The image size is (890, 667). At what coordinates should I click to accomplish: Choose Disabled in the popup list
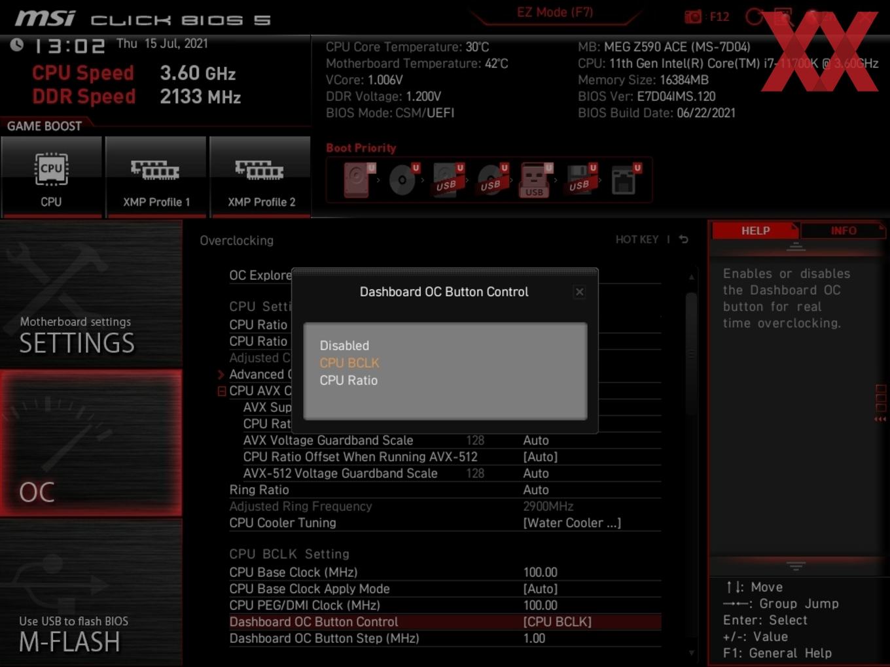344,345
